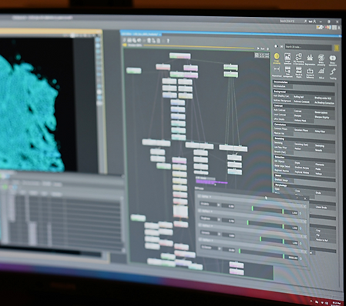
Task: Click the yellow button beside node search field
Action: click(x=336, y=48)
